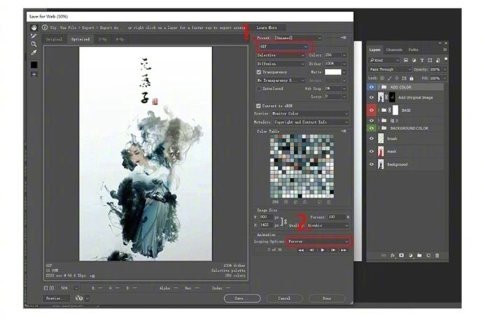Create new adjustment layer from Layers panel

[x=410, y=255]
